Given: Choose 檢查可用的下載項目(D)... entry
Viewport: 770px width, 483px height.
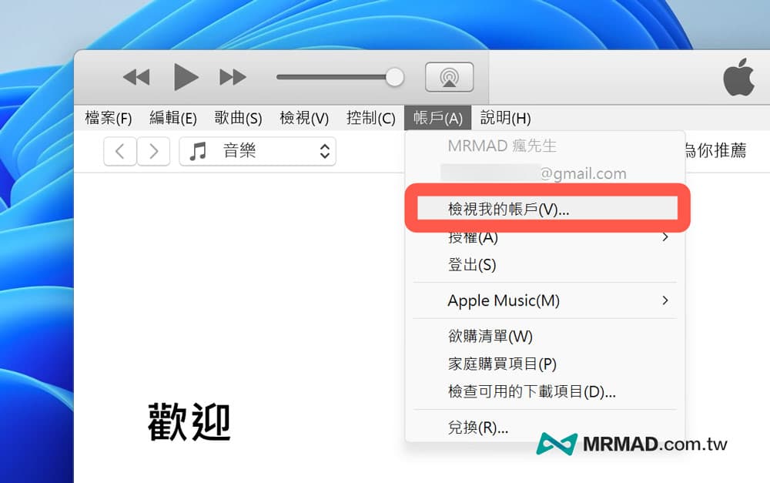Looking at the screenshot, I should pyautogui.click(x=545, y=391).
